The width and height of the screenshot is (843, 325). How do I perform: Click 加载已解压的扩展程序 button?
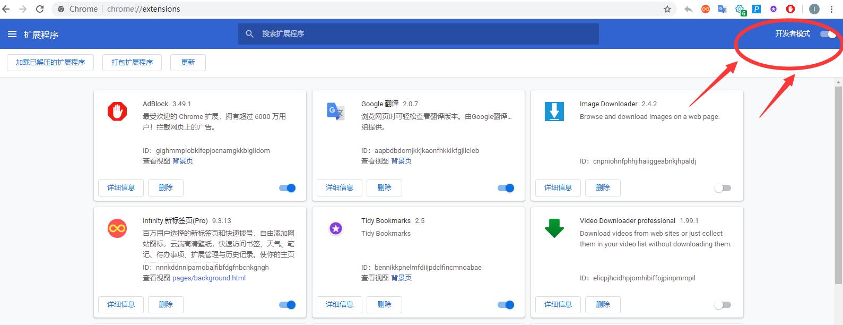50,62
